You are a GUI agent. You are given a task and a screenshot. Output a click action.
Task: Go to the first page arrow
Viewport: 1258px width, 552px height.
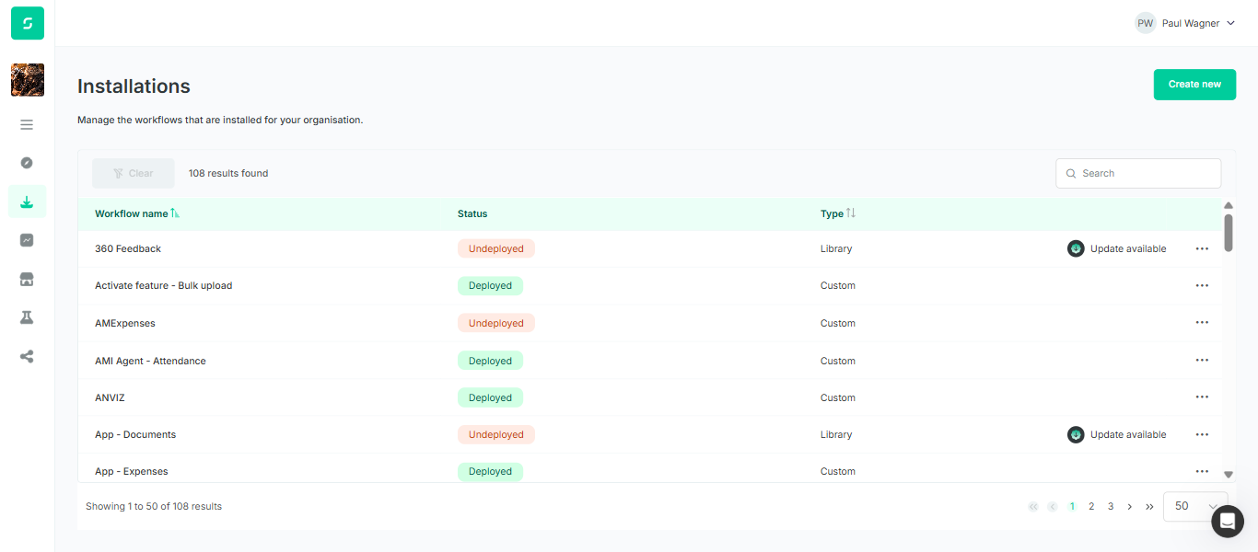click(1033, 506)
